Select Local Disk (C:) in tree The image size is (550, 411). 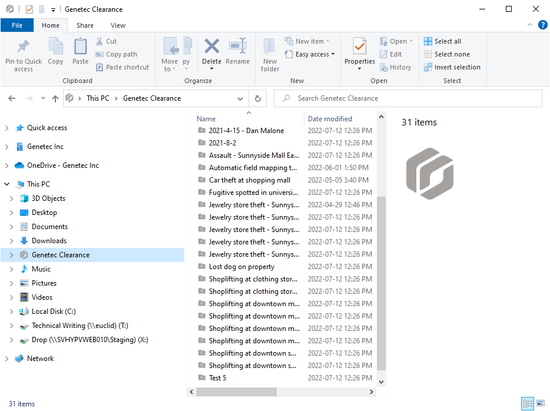(54, 311)
